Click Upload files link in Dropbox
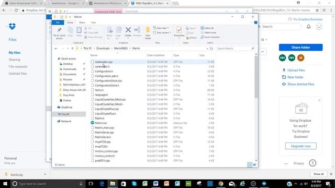The image size is (335, 188). point(296,70)
